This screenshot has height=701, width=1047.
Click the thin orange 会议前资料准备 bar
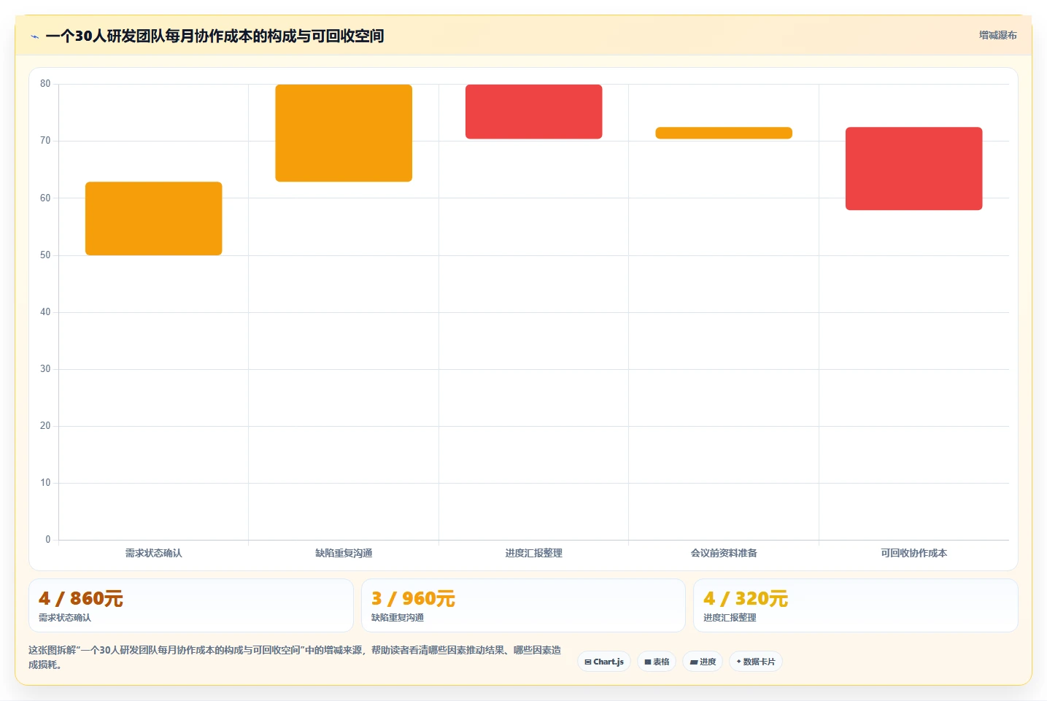click(x=724, y=133)
